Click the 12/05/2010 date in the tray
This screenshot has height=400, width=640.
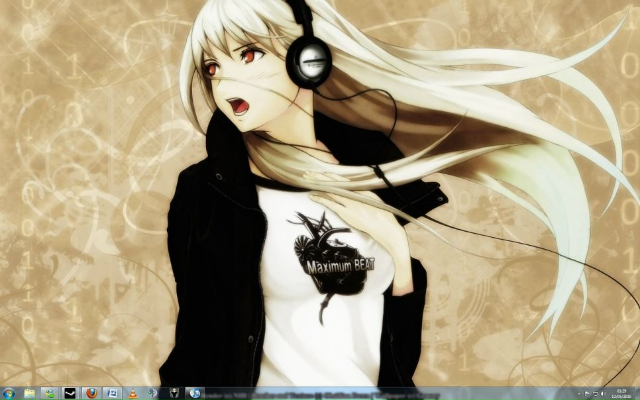pyautogui.click(x=621, y=397)
